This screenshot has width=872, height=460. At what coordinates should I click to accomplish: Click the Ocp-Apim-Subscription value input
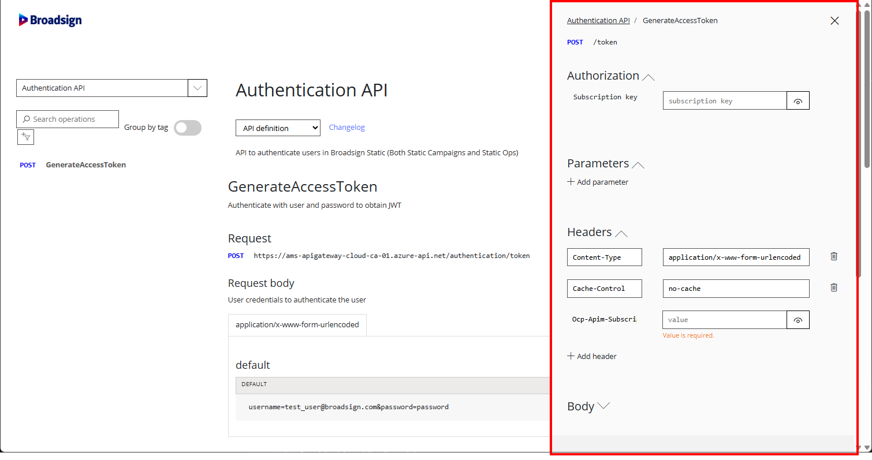[x=725, y=320]
